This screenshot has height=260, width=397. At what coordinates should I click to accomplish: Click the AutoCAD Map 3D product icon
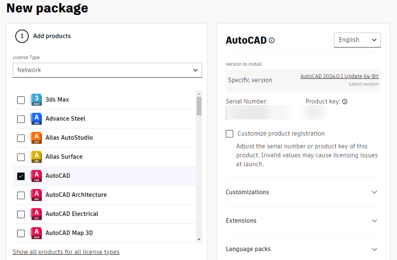click(36, 233)
